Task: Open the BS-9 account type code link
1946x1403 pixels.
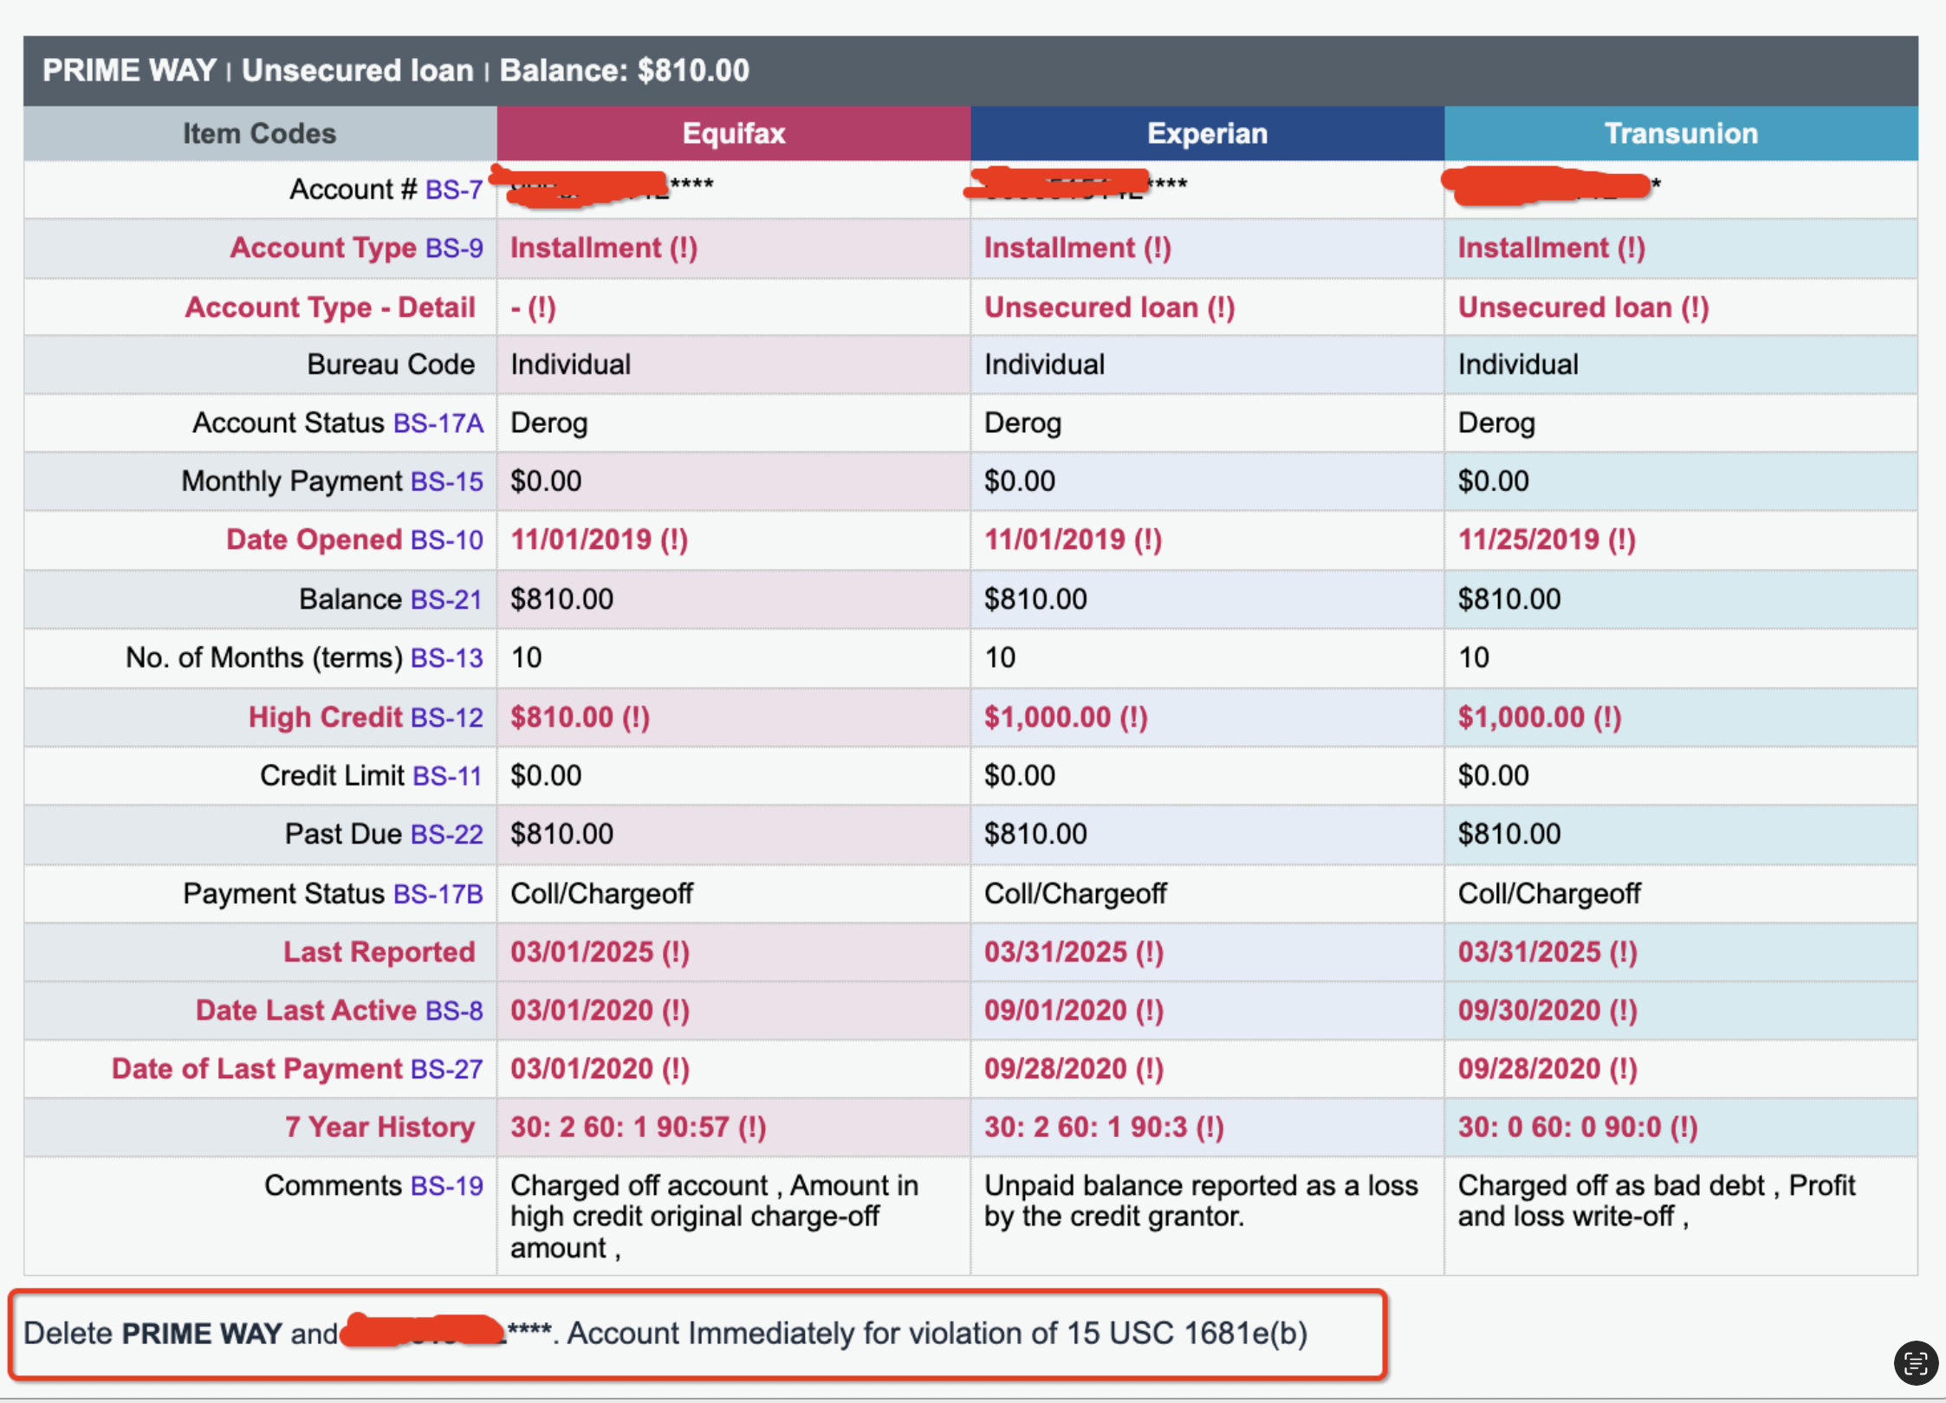Action: click(454, 248)
